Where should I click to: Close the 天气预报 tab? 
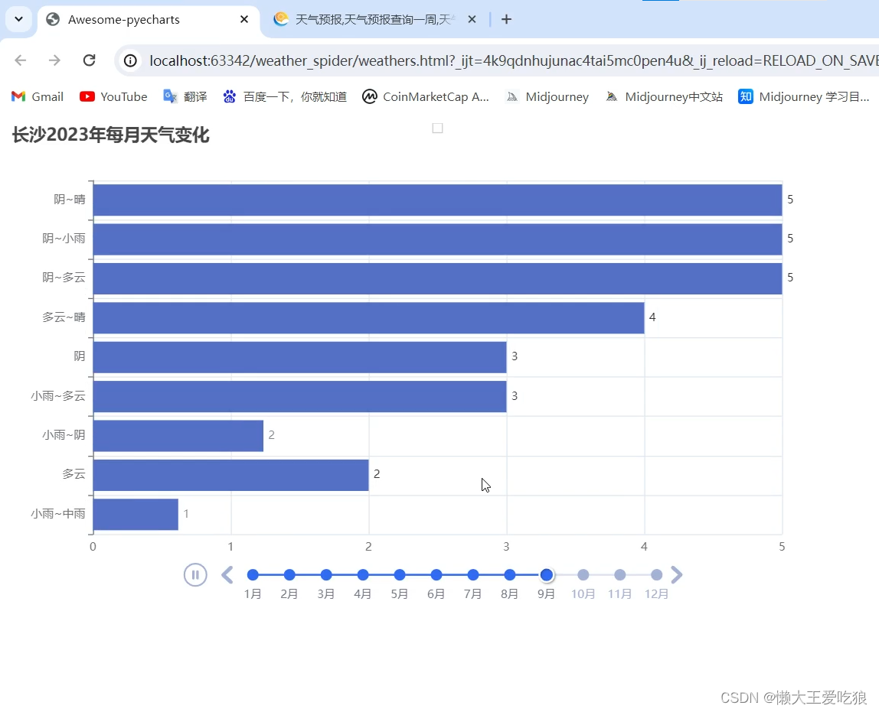(472, 20)
